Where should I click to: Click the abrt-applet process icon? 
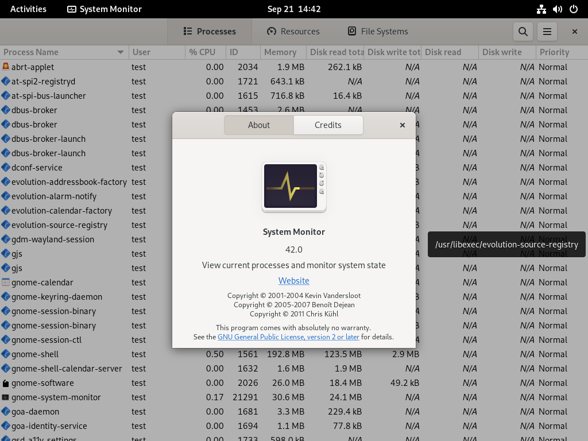[x=6, y=67]
